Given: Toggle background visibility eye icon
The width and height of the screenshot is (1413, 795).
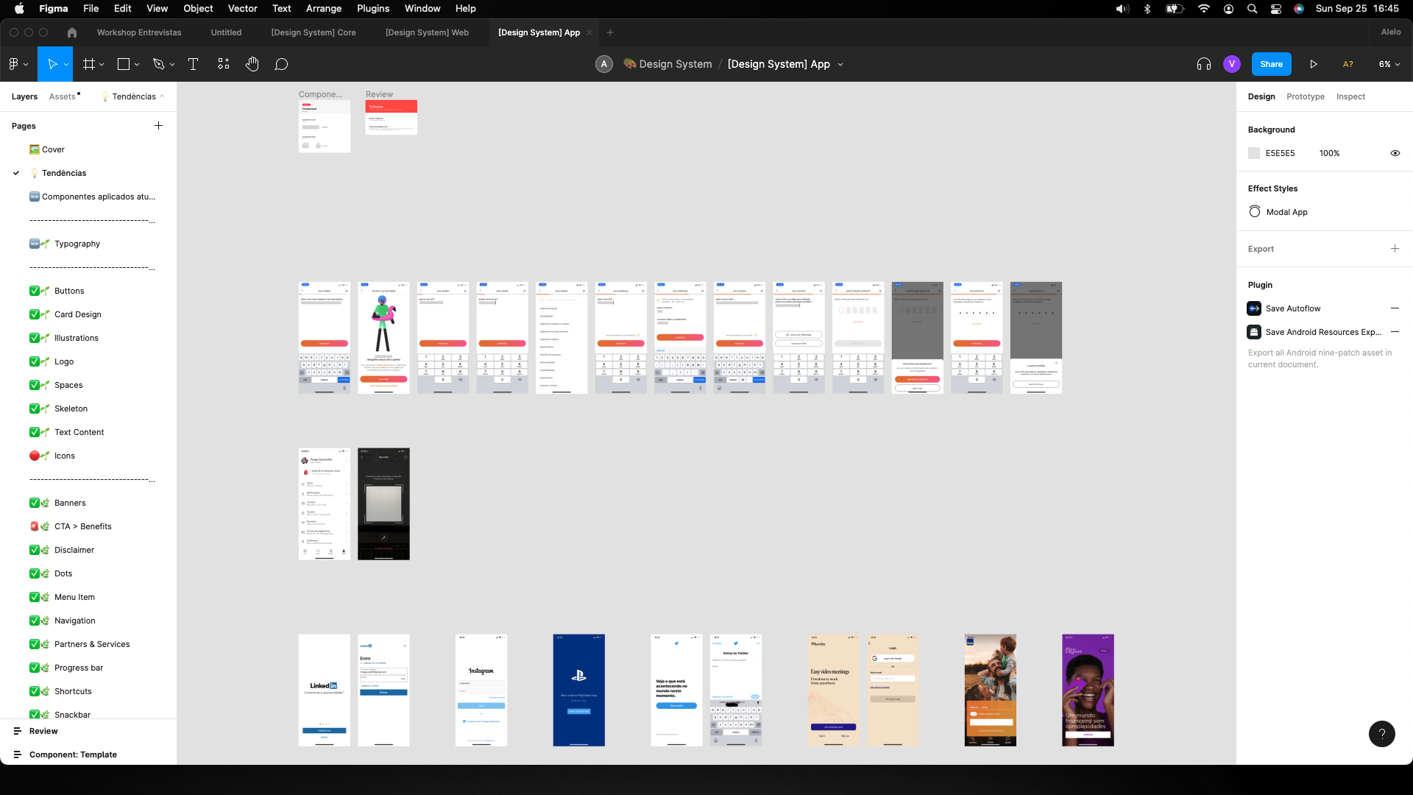Looking at the screenshot, I should click(1395, 153).
